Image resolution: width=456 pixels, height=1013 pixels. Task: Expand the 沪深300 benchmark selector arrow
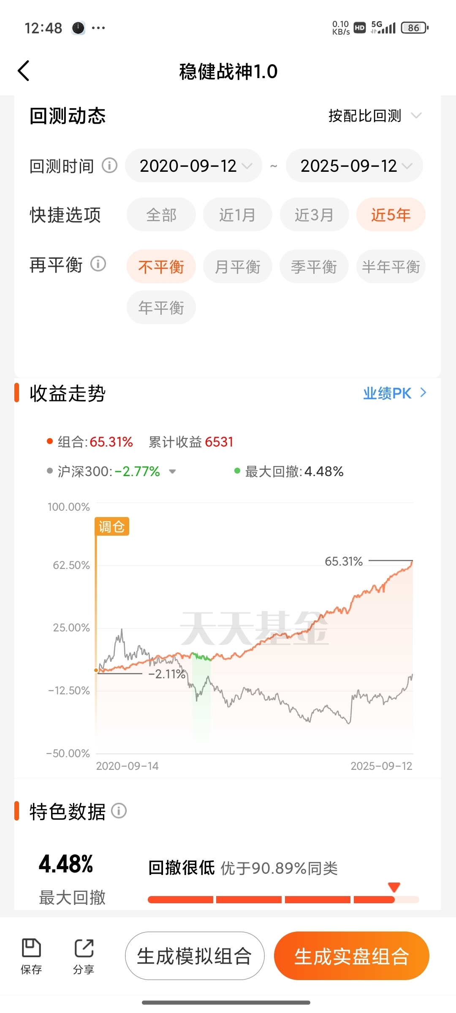172,471
